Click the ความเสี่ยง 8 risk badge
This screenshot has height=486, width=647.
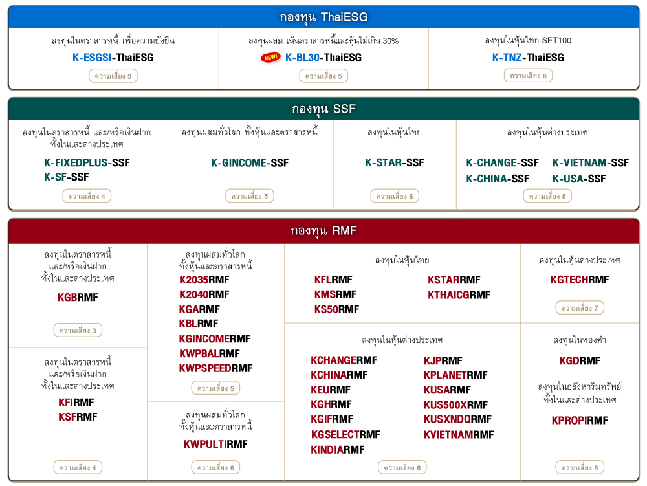pyautogui.click(x=580, y=467)
